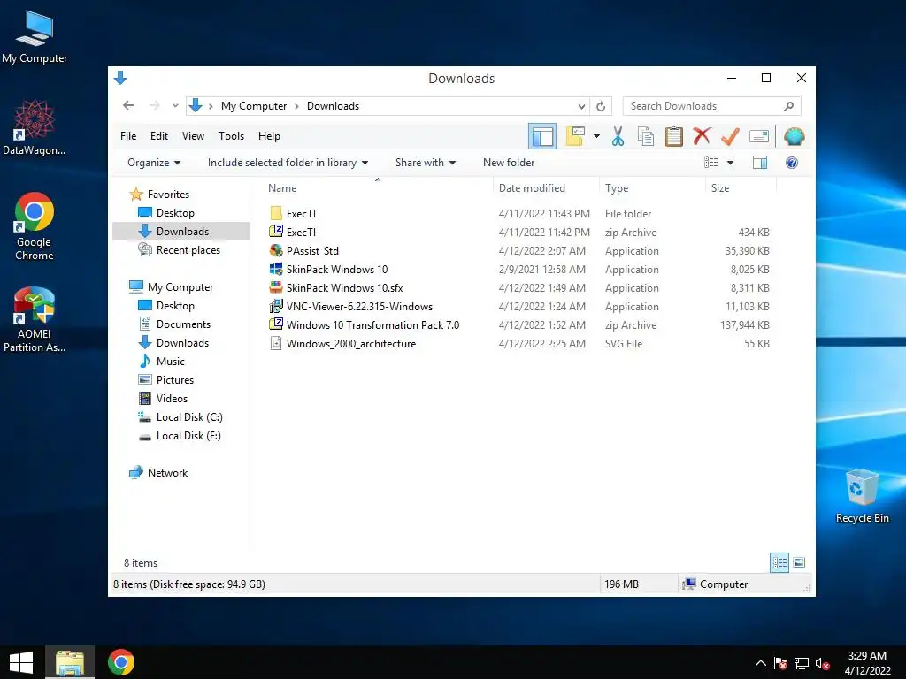Click the Paste clipboard toolbar icon
The height and width of the screenshot is (679, 906).
673,136
